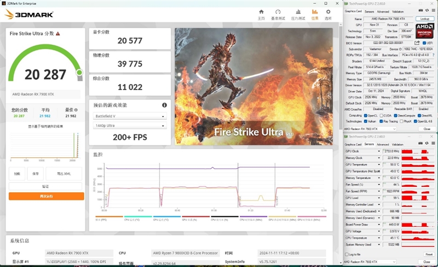Click the Fire Strike Ultra thumbnail image
438x267 pixels.
click(253, 86)
